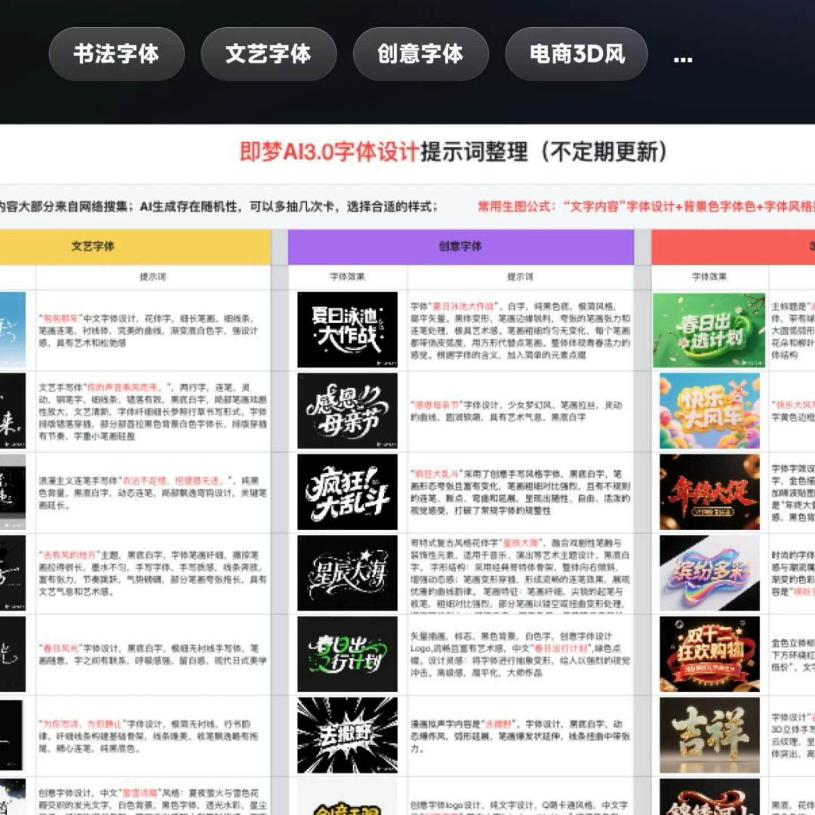This screenshot has height=815, width=815.
Task: Click the yellow 文艺字体 column header
Action: [93, 246]
